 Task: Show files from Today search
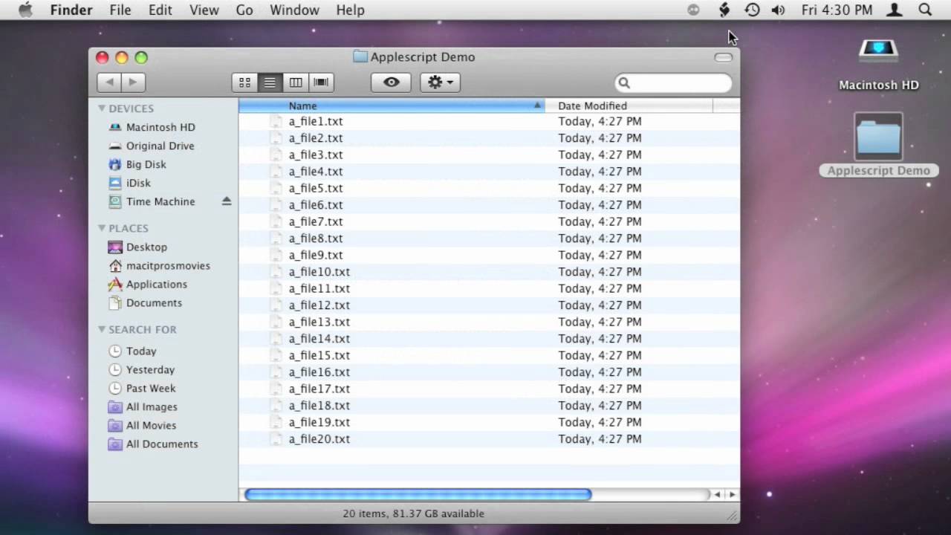click(141, 351)
